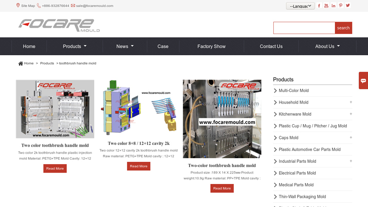Click title 'Two color toothbrush handle mold'
This screenshot has width=368, height=207.
click(55, 145)
